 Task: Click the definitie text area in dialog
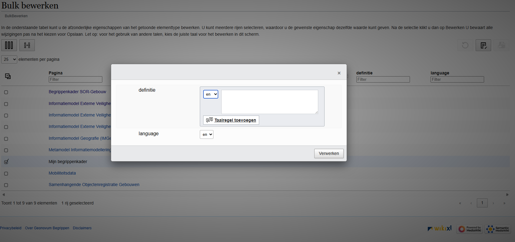[x=269, y=102]
